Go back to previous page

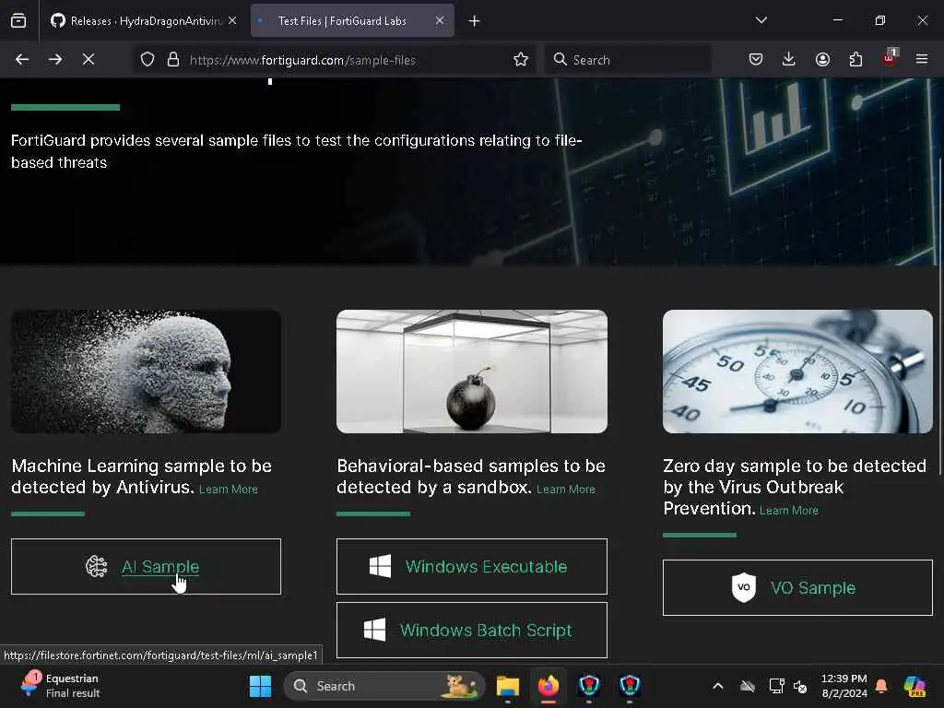click(22, 59)
